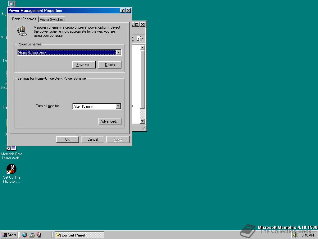Click the Save As... button
318x239 pixels.
click(84, 65)
